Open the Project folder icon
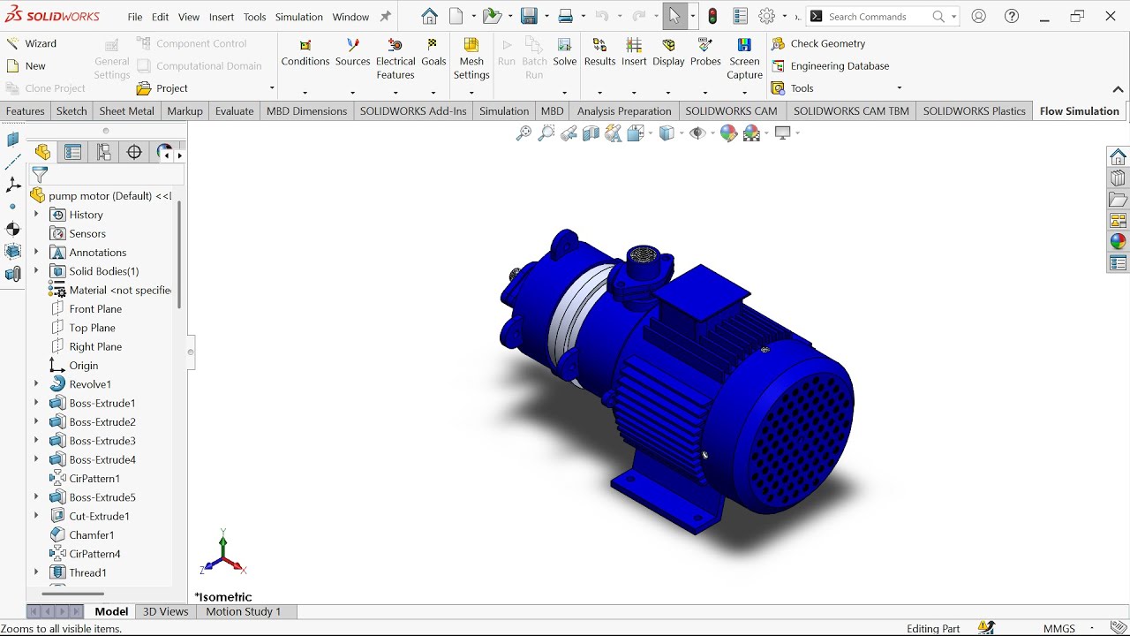Image resolution: width=1130 pixels, height=636 pixels. (x=144, y=88)
